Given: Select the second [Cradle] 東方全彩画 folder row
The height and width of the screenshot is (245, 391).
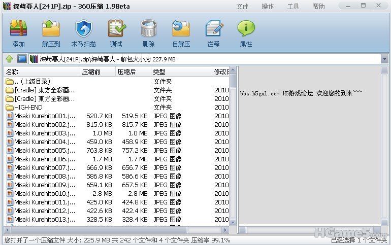Looking at the screenshot, I should 117,99.
